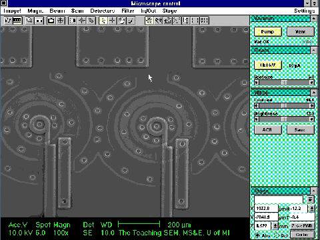Click the leftmost toolbar icon

(8, 21)
